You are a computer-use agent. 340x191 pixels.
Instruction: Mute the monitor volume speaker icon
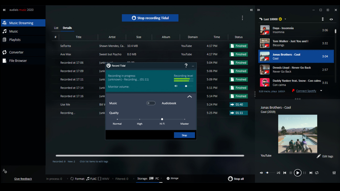coord(176,86)
